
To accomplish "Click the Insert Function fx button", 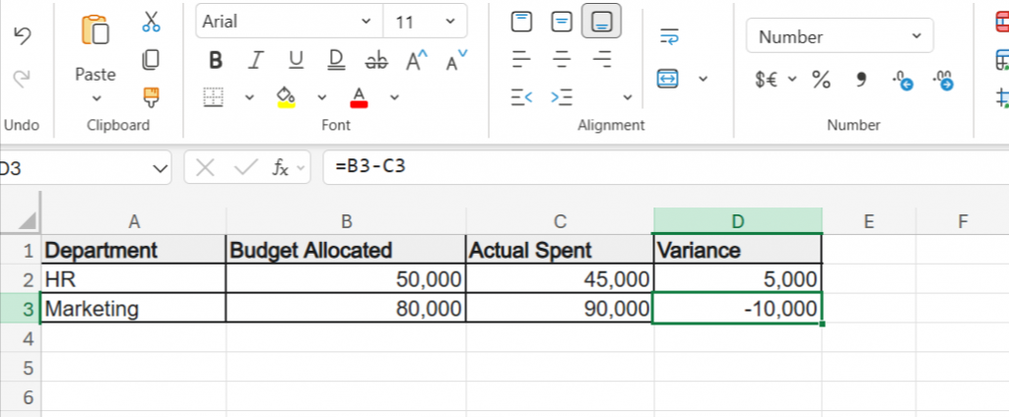I will (281, 167).
